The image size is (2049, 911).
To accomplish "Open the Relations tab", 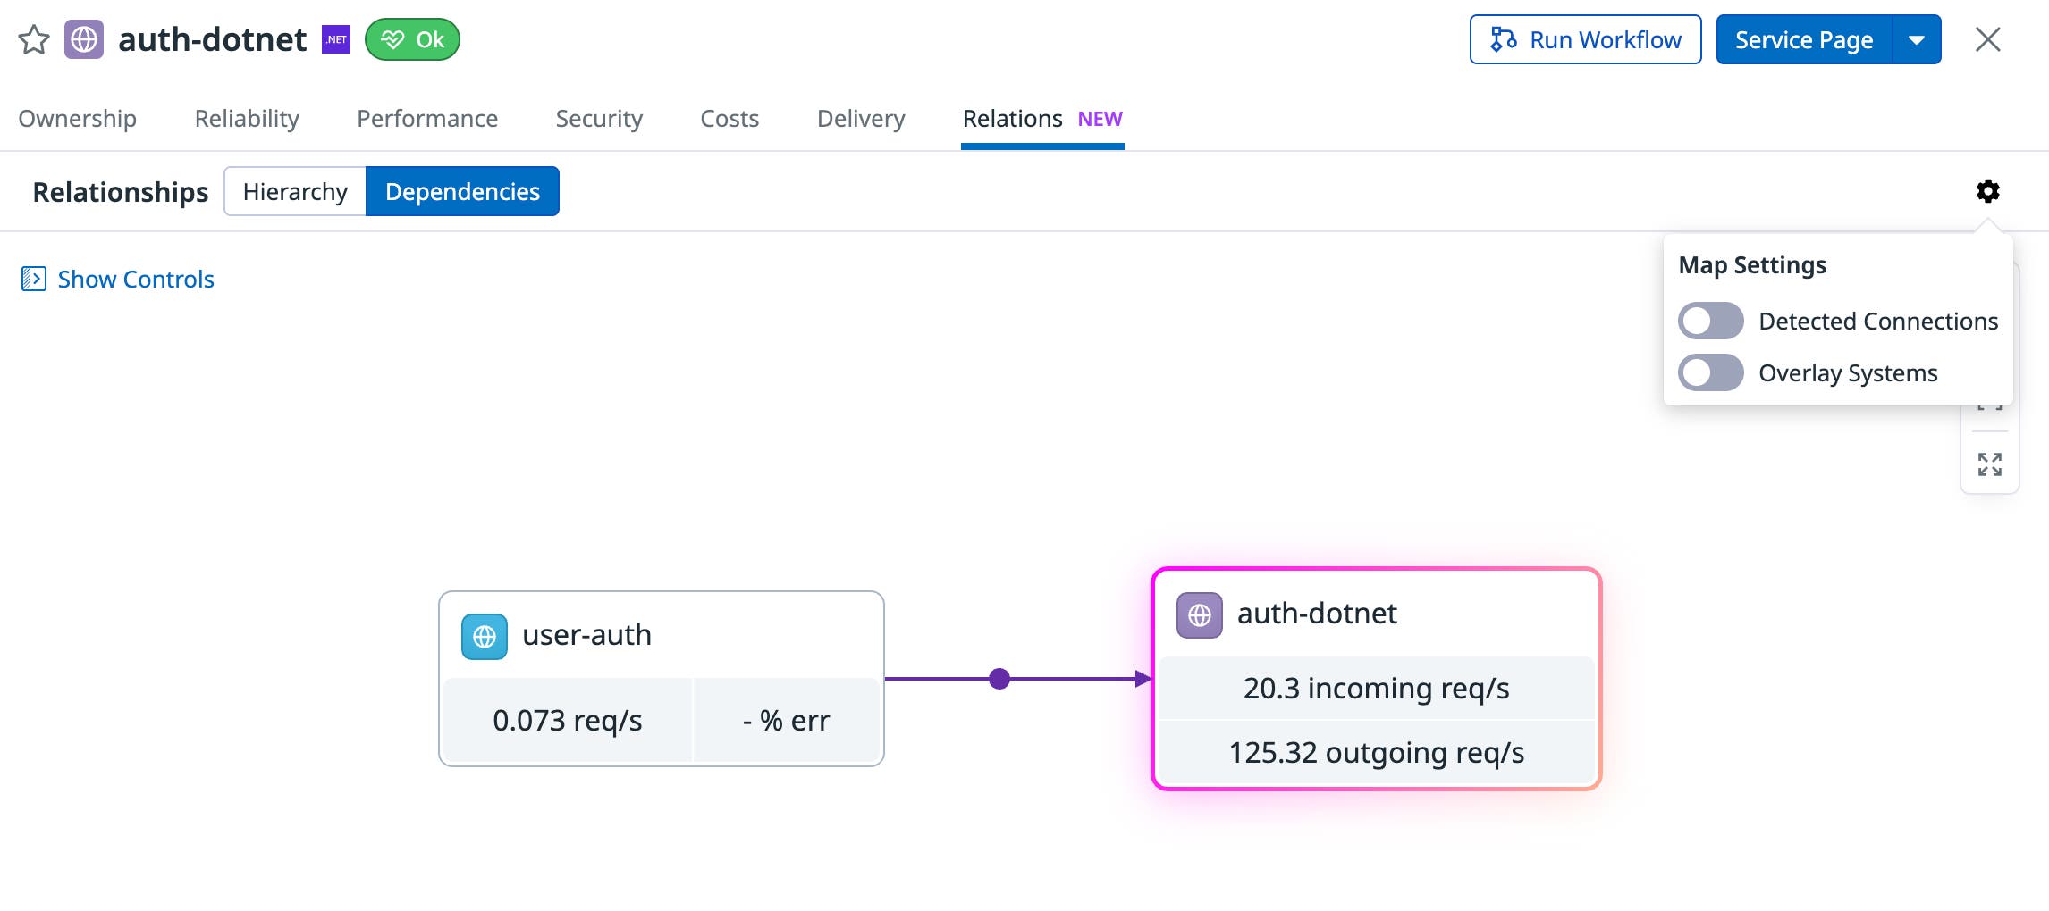I will pyautogui.click(x=1011, y=118).
